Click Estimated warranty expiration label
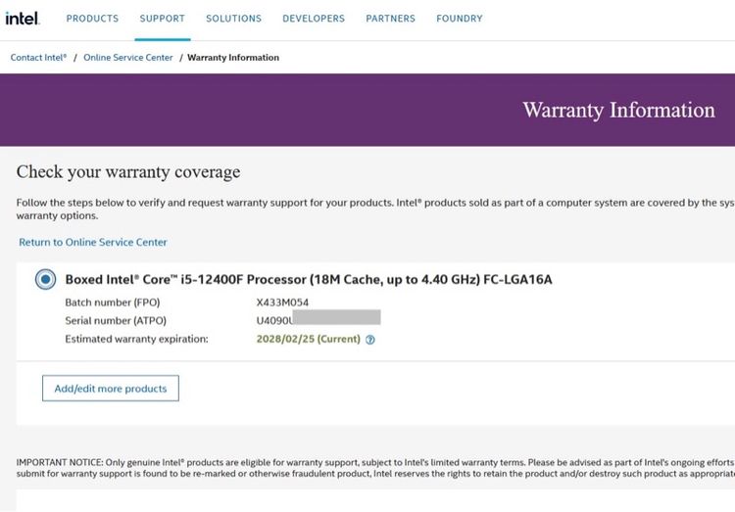735x512 pixels. tap(136, 339)
